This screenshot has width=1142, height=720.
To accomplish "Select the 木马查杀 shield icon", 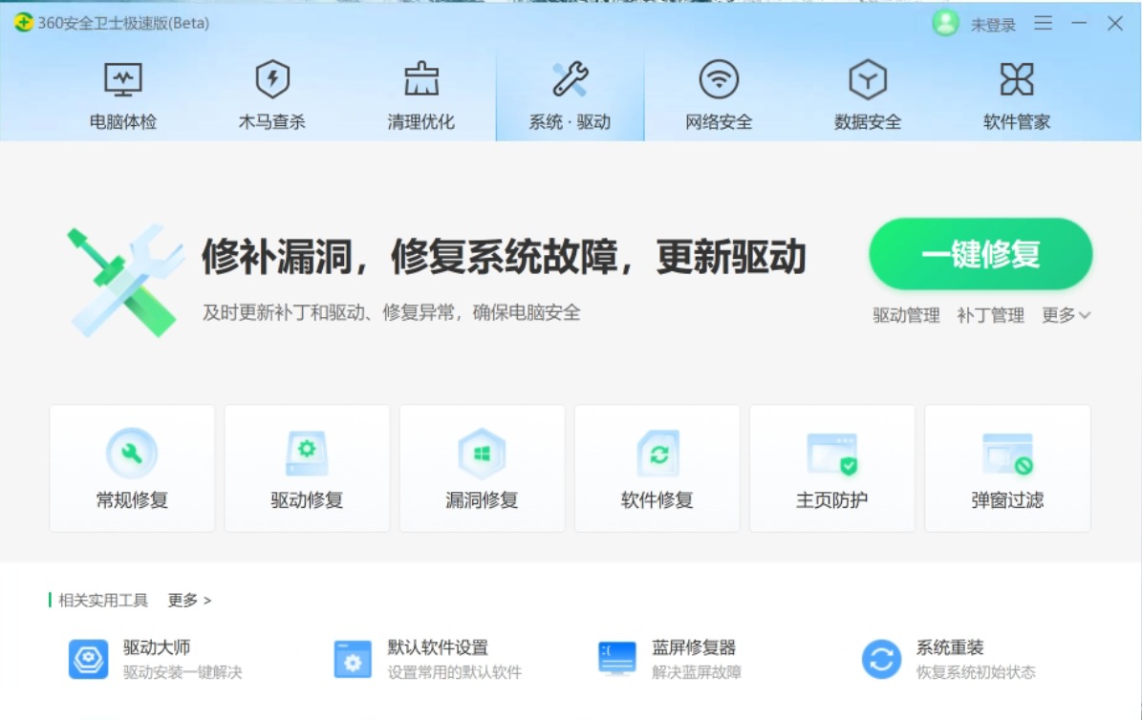I will (272, 79).
